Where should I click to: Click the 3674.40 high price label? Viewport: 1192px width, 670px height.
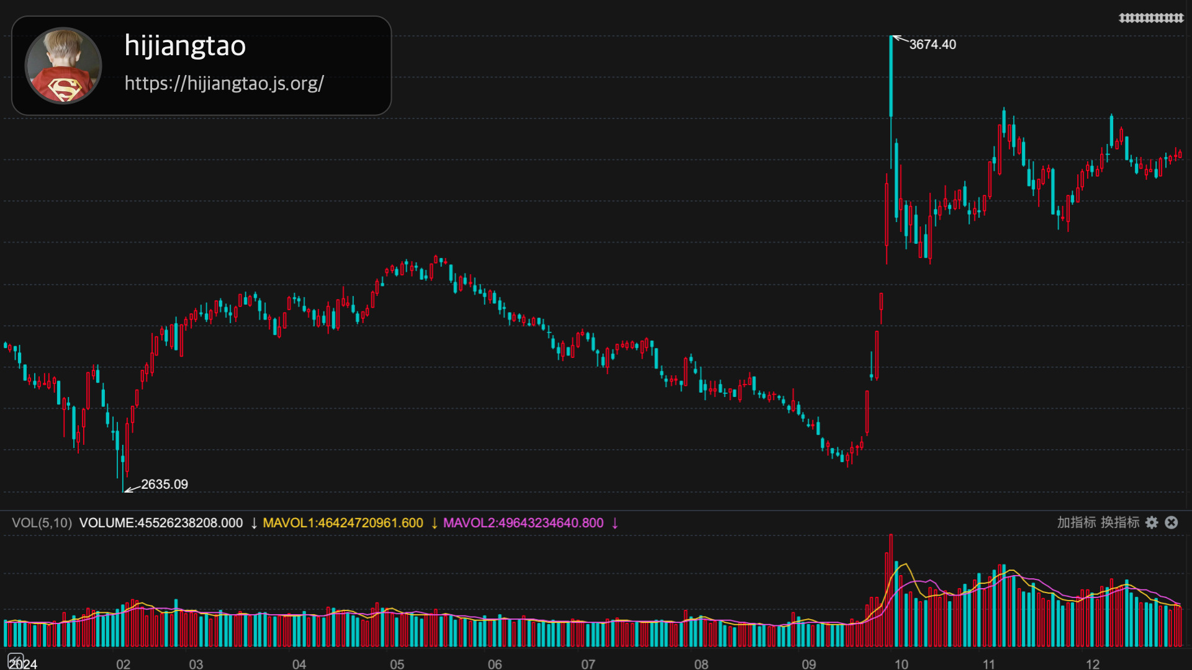pyautogui.click(x=932, y=45)
